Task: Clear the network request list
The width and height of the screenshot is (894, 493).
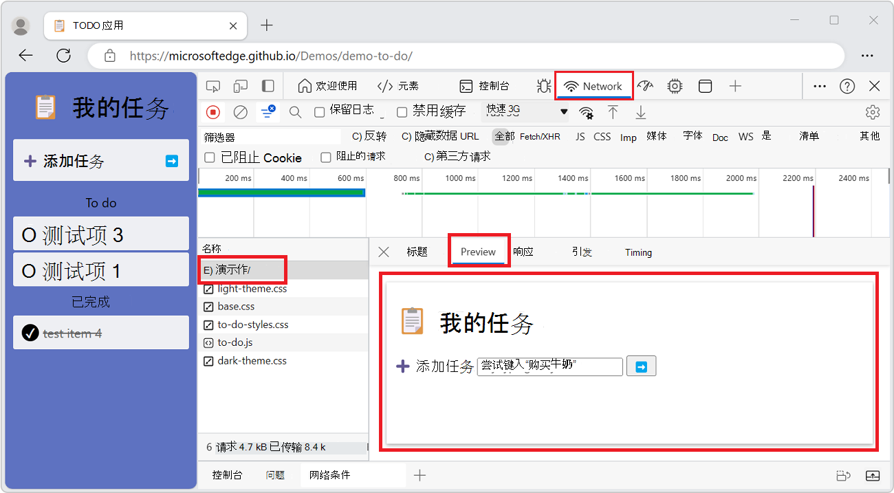Action: [x=241, y=111]
